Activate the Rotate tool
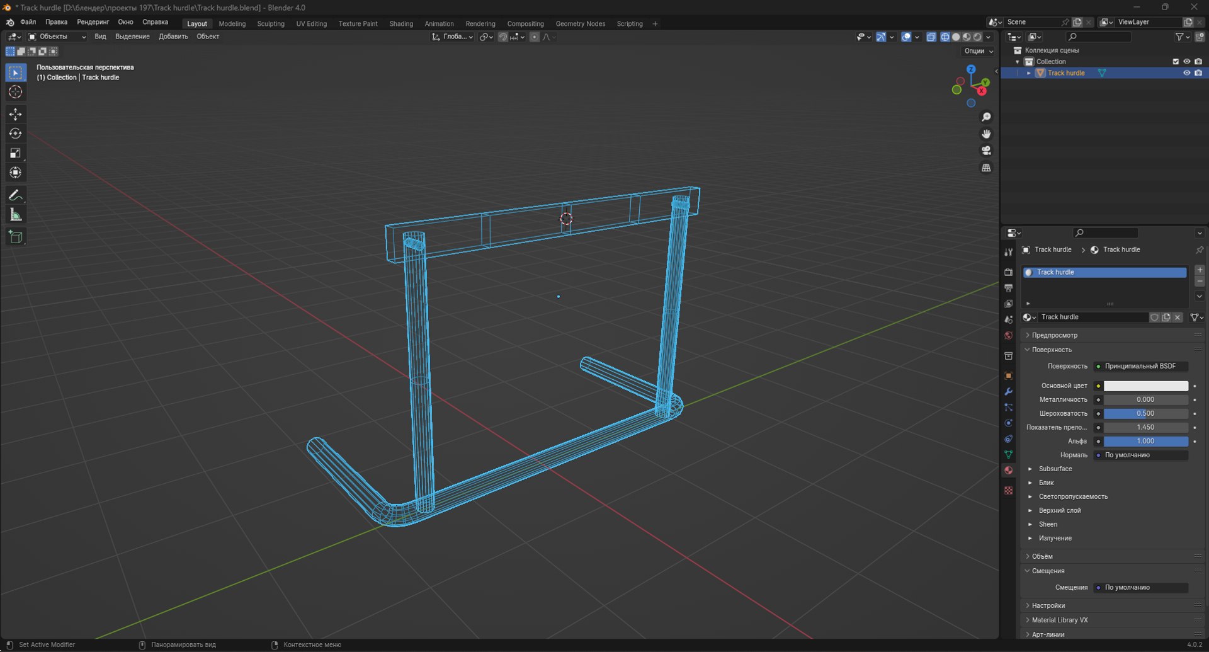 [16, 134]
